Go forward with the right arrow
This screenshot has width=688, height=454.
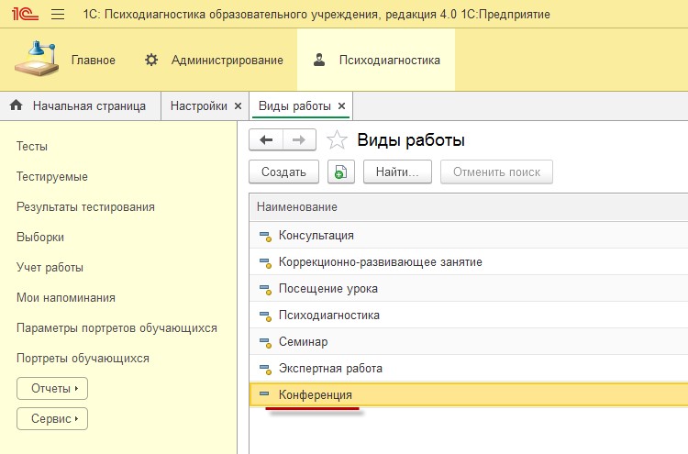299,140
